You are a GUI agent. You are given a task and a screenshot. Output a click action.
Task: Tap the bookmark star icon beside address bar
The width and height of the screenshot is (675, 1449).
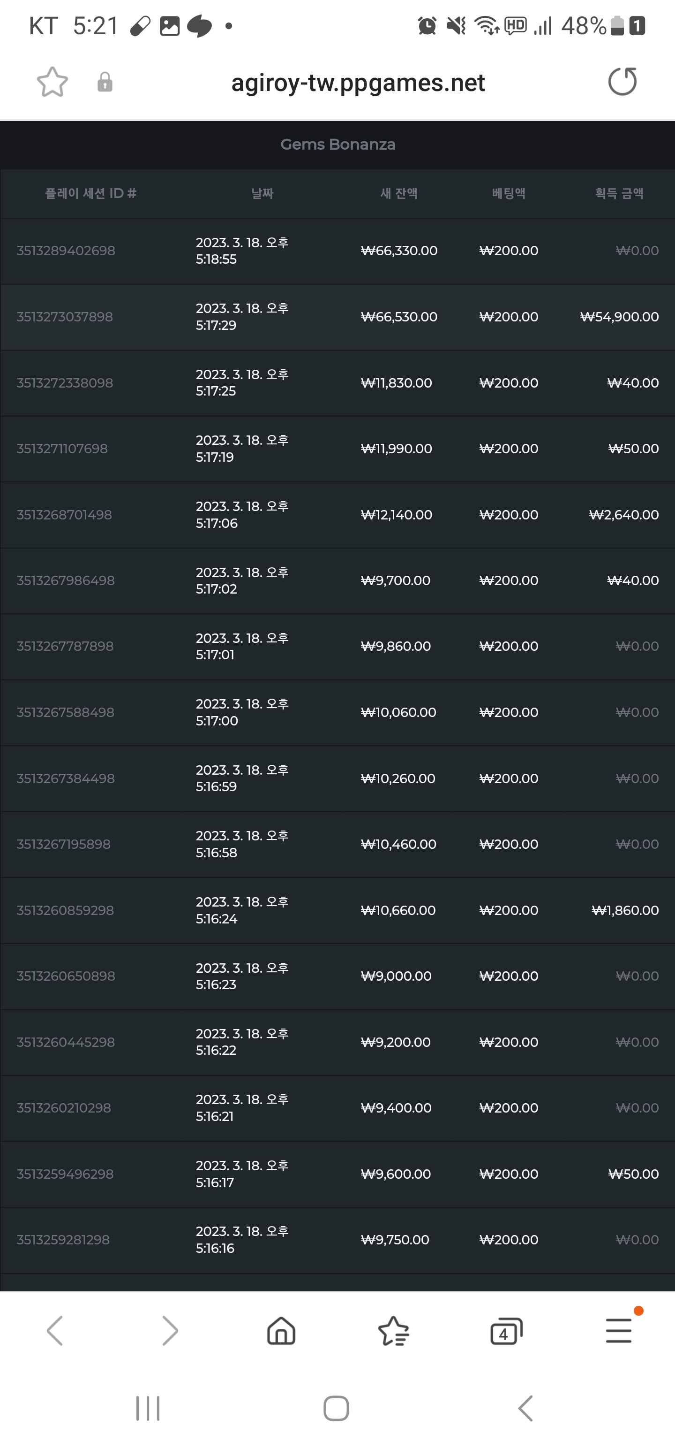[x=52, y=82]
